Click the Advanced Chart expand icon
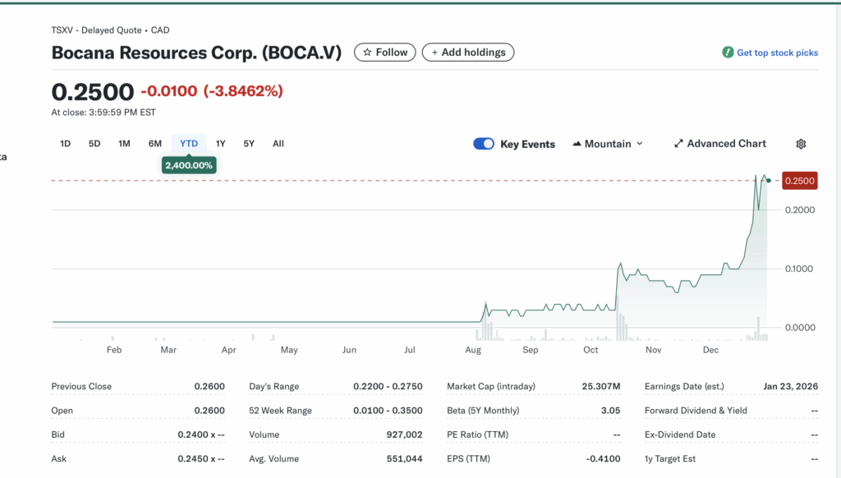The image size is (841, 478). point(678,143)
